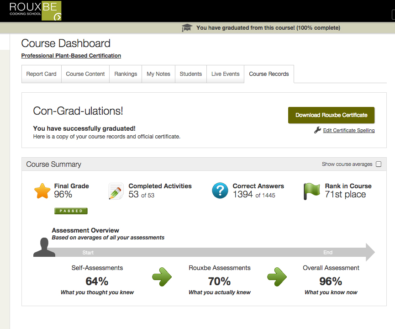Select the Students tab

(x=191, y=74)
